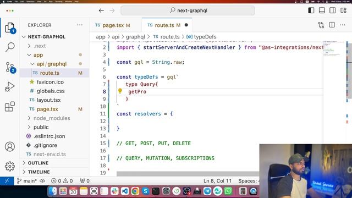Screen dimensions: 352x198
Task: Open remote window indicator in status bar
Action: pos(7,181)
